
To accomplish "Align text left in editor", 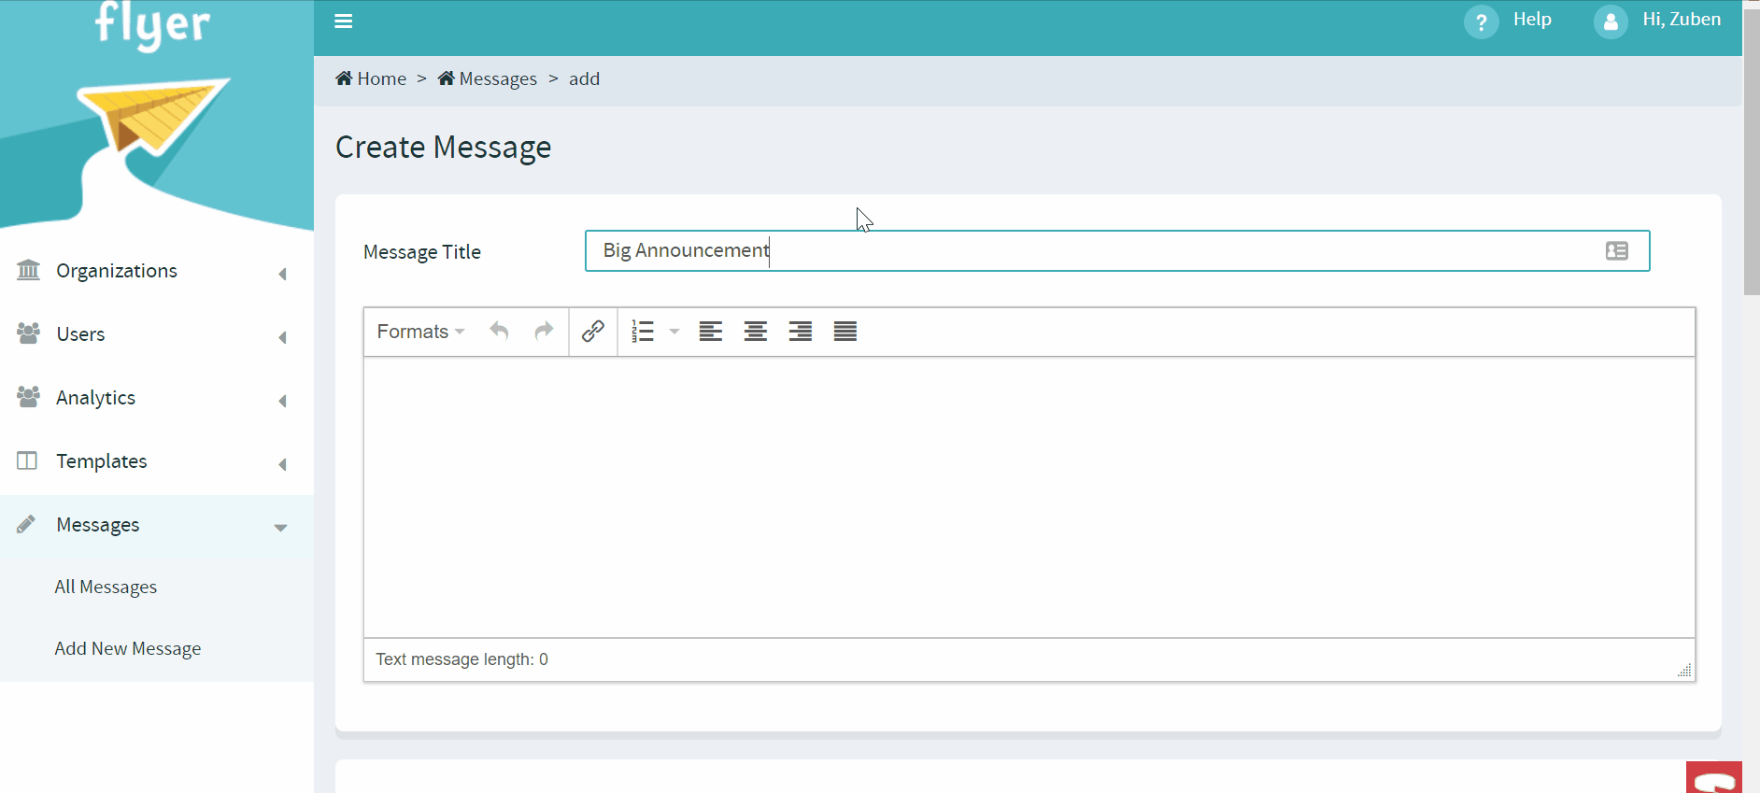I will [711, 331].
